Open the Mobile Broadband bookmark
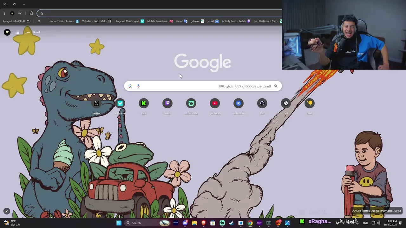 (x=160, y=21)
